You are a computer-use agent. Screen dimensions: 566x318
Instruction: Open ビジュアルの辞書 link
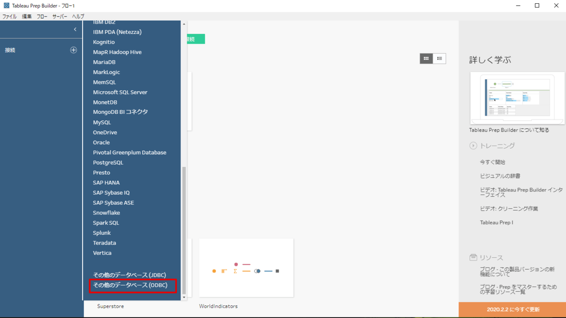pyautogui.click(x=500, y=176)
